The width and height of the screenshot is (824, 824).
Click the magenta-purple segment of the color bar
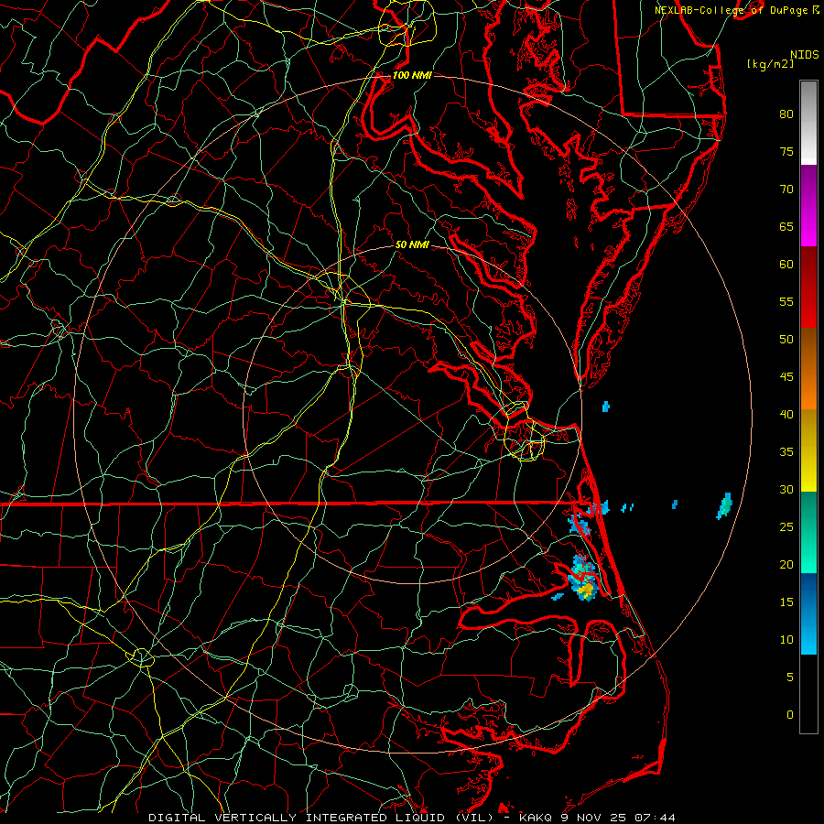(x=808, y=205)
